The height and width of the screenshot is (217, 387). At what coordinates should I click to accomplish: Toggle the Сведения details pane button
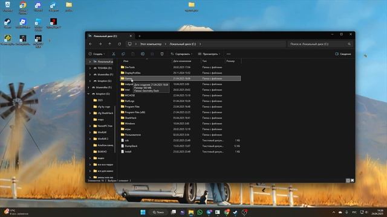tap(343, 54)
